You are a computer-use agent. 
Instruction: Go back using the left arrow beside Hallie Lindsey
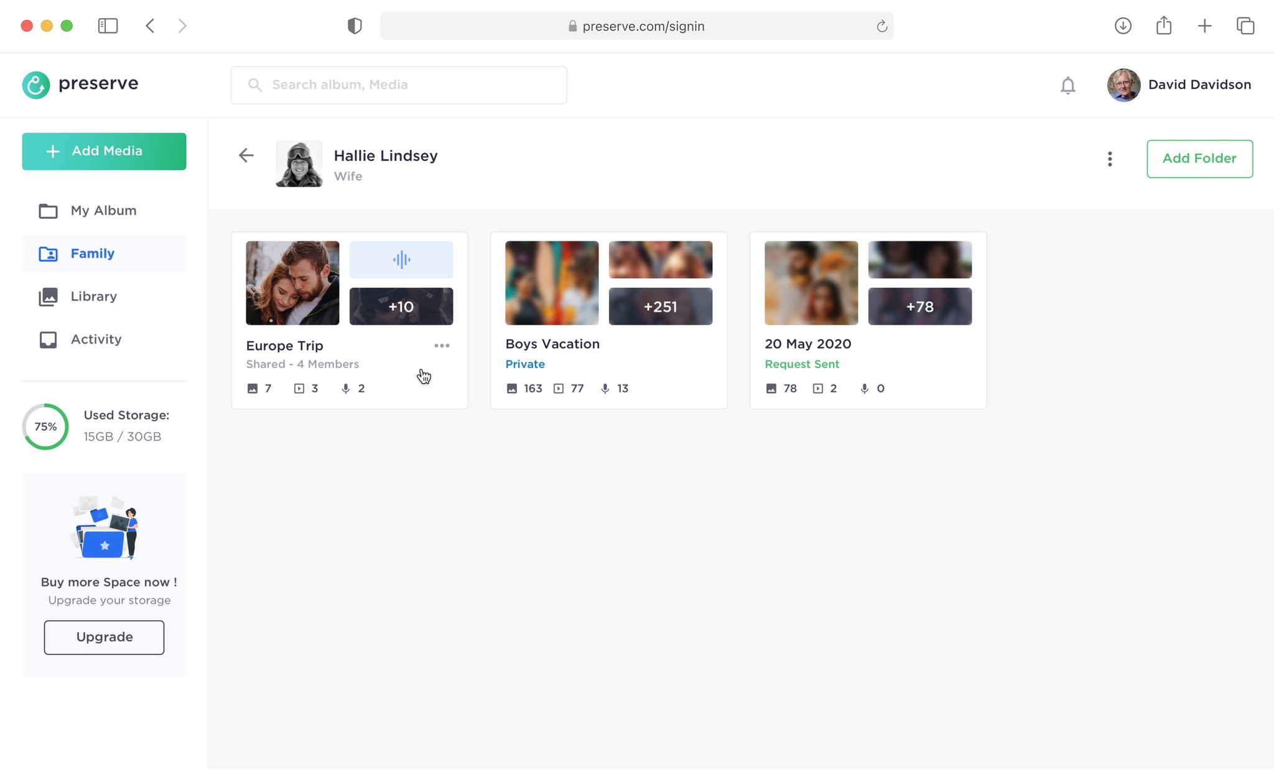(x=246, y=156)
